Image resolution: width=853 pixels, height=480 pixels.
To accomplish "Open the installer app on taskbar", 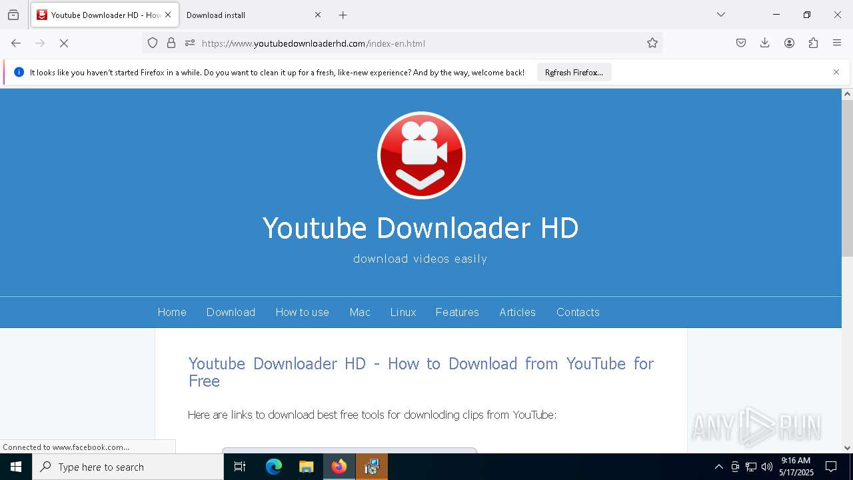I will (x=372, y=467).
